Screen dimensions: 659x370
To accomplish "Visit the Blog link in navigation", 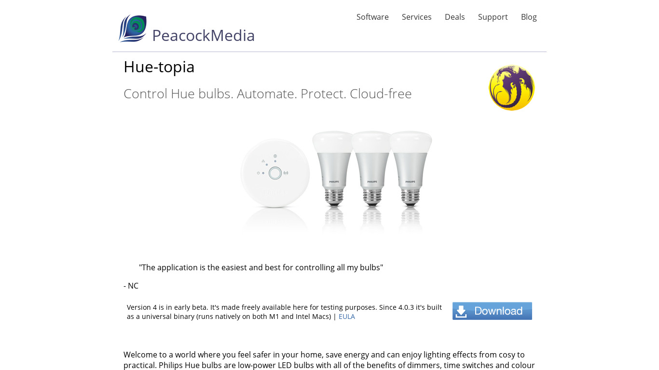I will 529,17.
